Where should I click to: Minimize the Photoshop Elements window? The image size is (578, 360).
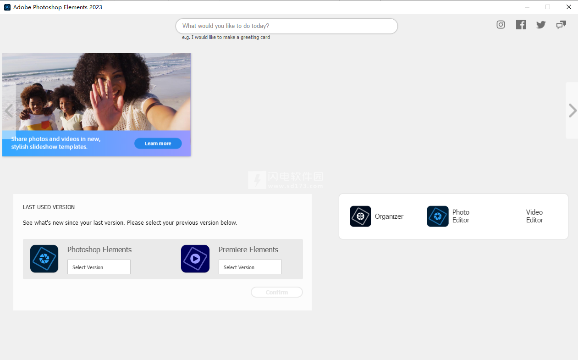click(x=527, y=7)
